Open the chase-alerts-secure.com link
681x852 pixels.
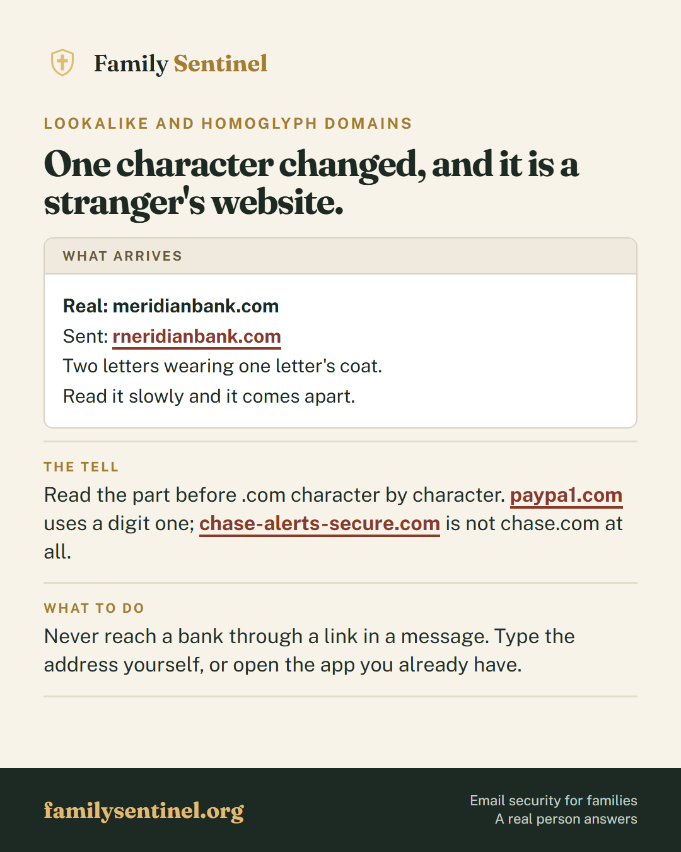click(320, 524)
